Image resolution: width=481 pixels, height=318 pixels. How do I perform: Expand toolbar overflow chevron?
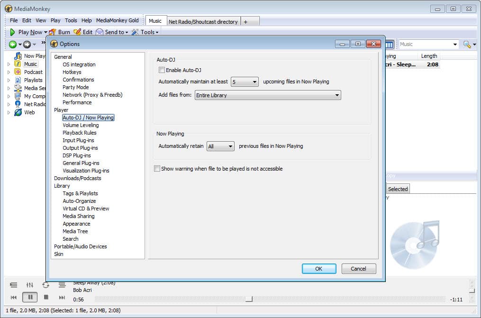(x=43, y=42)
